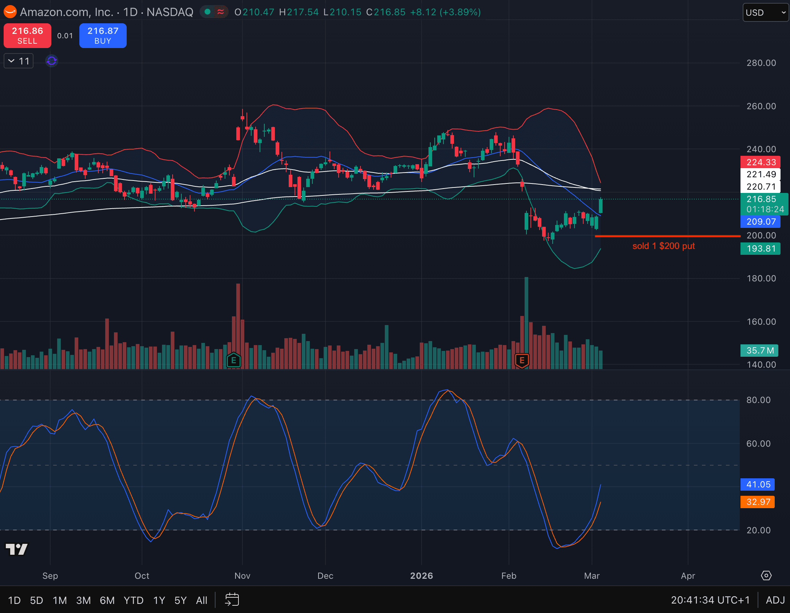Click the purple refresh sync icon below SELL button

tap(51, 61)
